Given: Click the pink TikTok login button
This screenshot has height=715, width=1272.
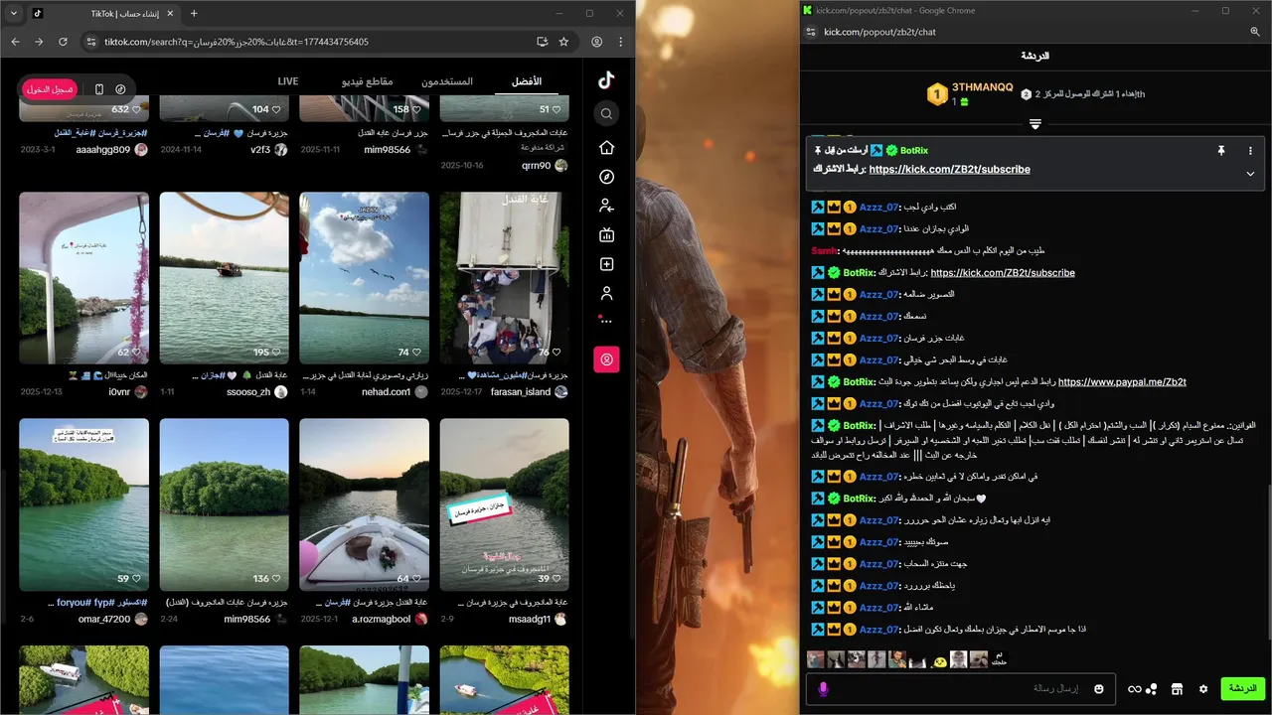Looking at the screenshot, I should tap(50, 89).
